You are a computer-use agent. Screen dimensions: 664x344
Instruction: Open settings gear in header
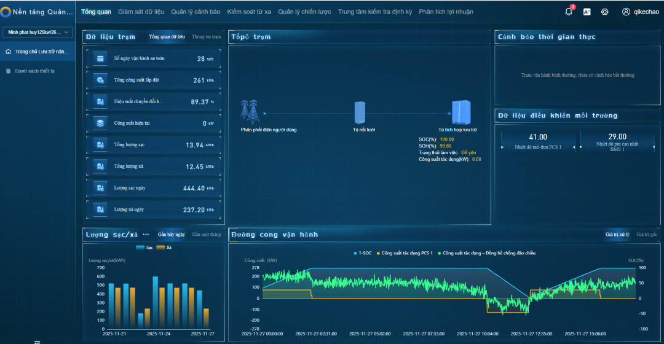click(x=604, y=12)
